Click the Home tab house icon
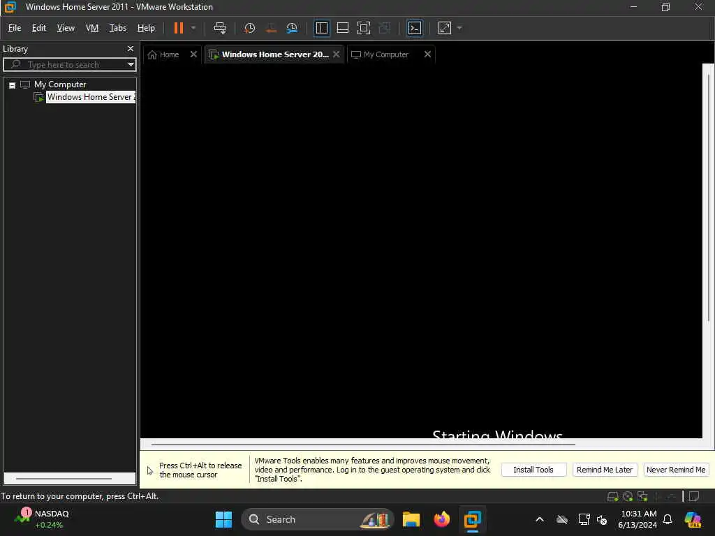Image resolution: width=715 pixels, height=536 pixels. tap(152, 54)
